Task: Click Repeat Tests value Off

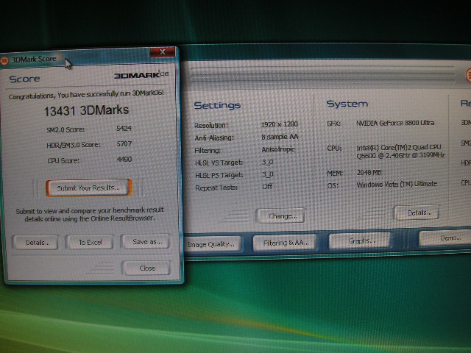Action: tap(267, 186)
